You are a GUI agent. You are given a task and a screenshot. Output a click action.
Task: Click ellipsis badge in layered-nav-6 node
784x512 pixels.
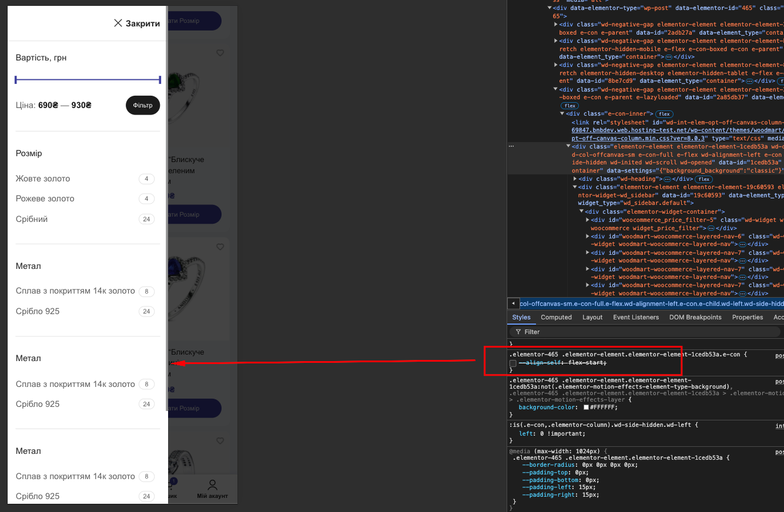coord(742,244)
